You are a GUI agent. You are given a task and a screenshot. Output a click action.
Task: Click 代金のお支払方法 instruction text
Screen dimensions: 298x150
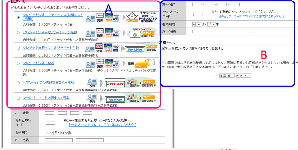pos(50,8)
